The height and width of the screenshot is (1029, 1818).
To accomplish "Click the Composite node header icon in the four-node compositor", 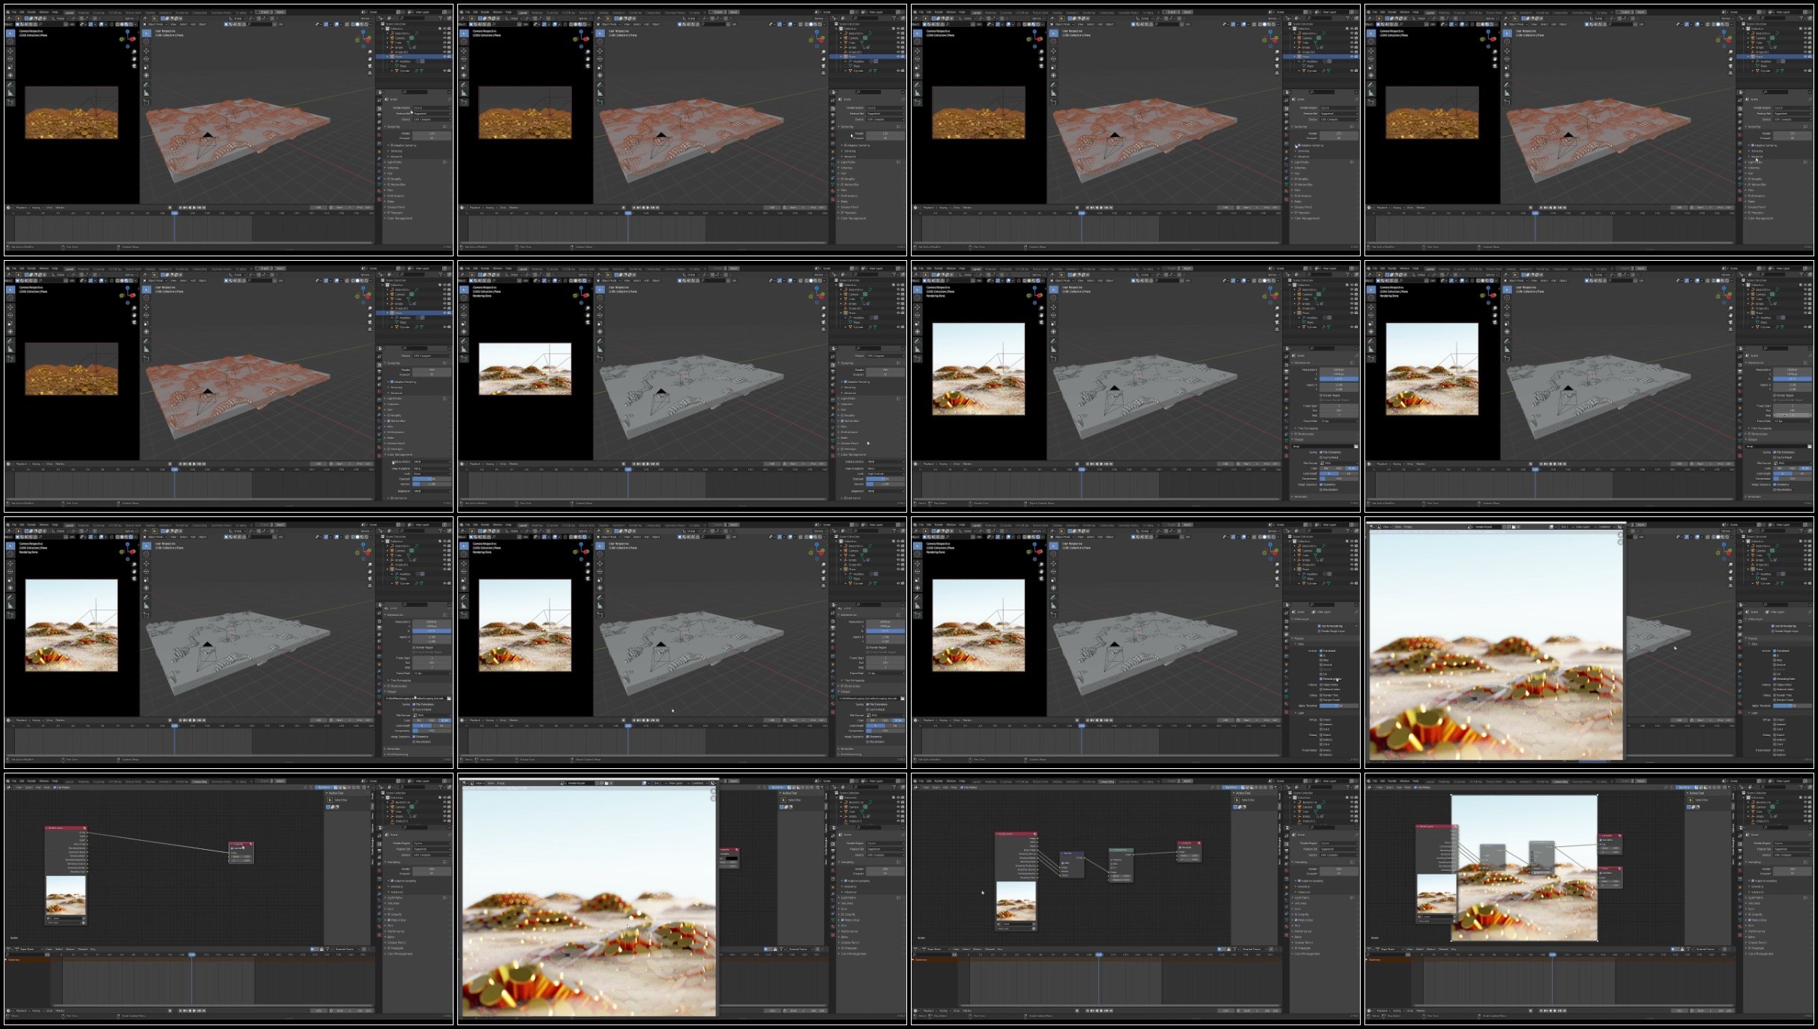I will pyautogui.click(x=1199, y=843).
